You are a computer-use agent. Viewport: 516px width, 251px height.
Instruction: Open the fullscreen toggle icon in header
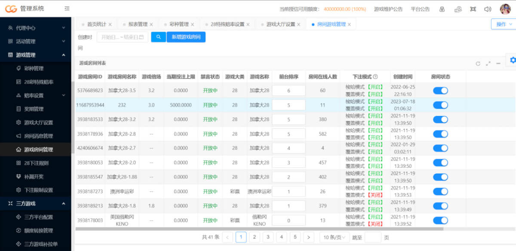[x=473, y=9]
